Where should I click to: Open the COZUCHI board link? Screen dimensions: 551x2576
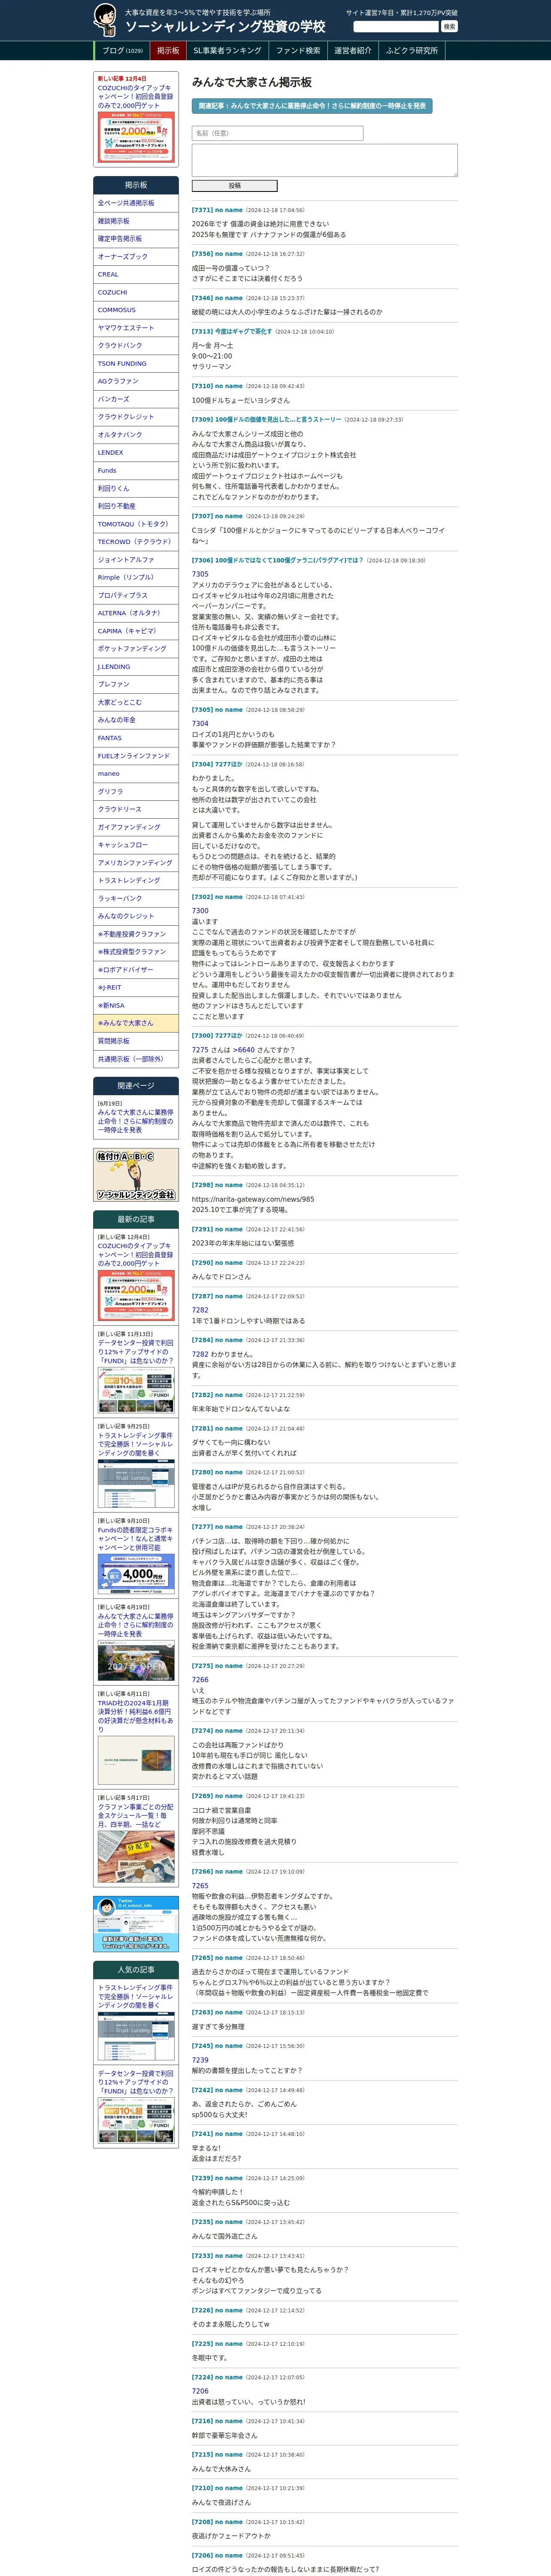[136, 292]
